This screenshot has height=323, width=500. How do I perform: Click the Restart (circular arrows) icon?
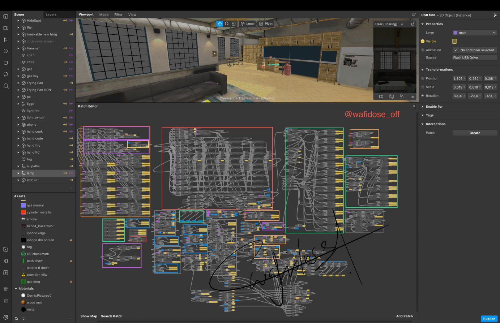5,74
